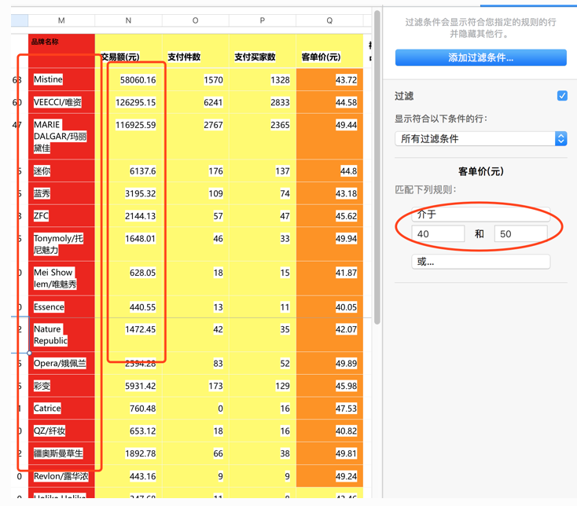Click the 1328 buyers cell

(263, 79)
